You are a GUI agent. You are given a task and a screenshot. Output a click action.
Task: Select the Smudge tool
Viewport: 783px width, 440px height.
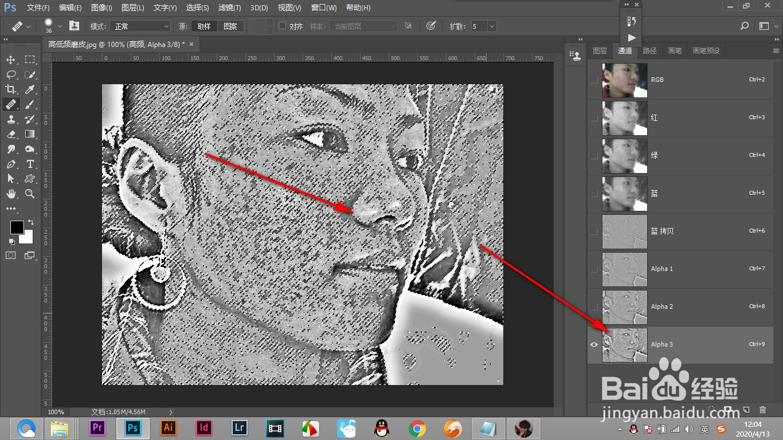tap(11, 149)
